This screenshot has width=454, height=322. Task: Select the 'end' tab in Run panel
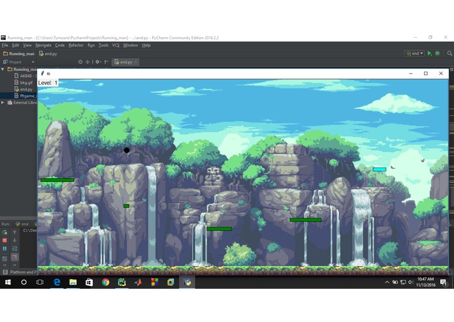(22, 224)
